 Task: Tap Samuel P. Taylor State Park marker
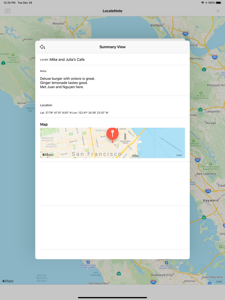click(x=13, y=55)
